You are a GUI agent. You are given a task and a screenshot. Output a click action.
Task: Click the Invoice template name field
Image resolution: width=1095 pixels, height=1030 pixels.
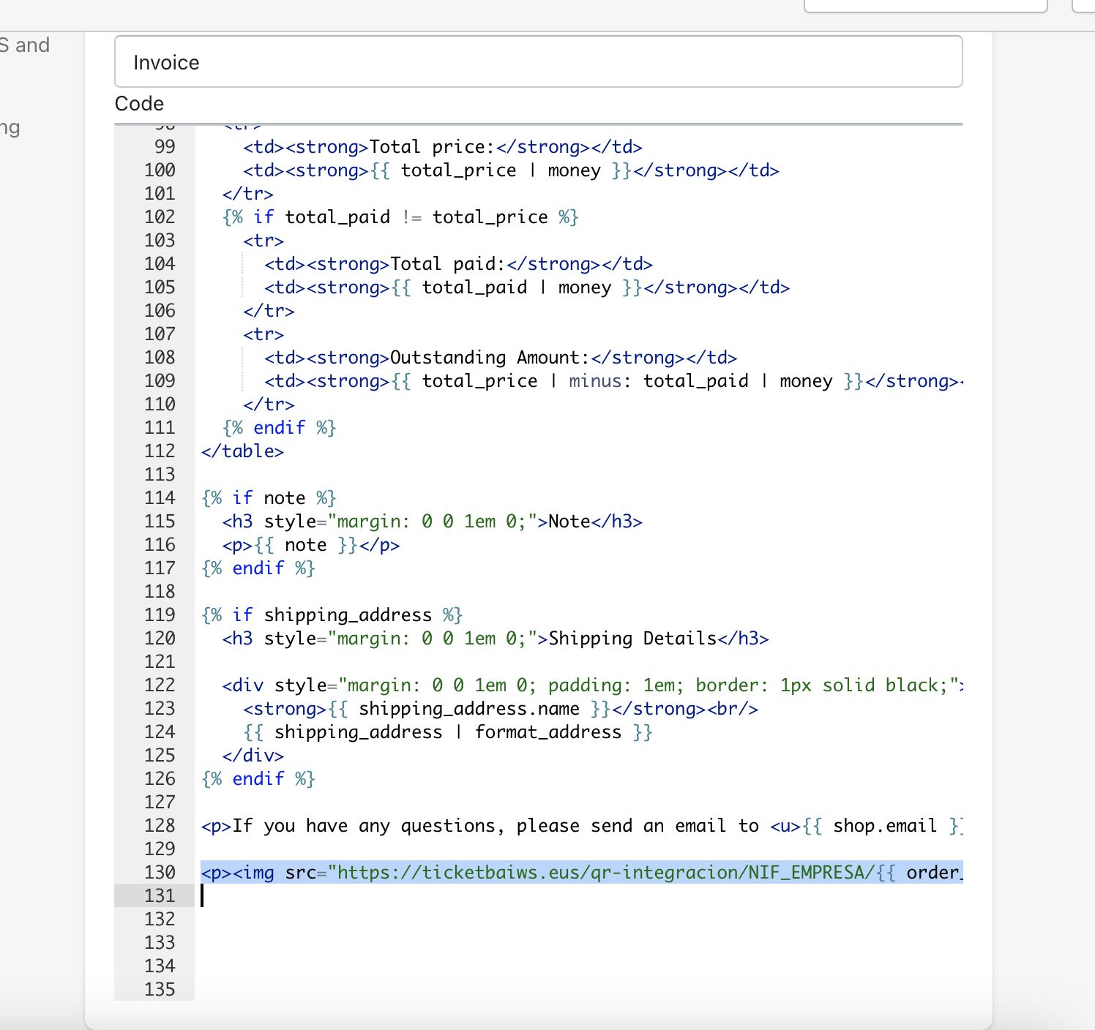(538, 62)
